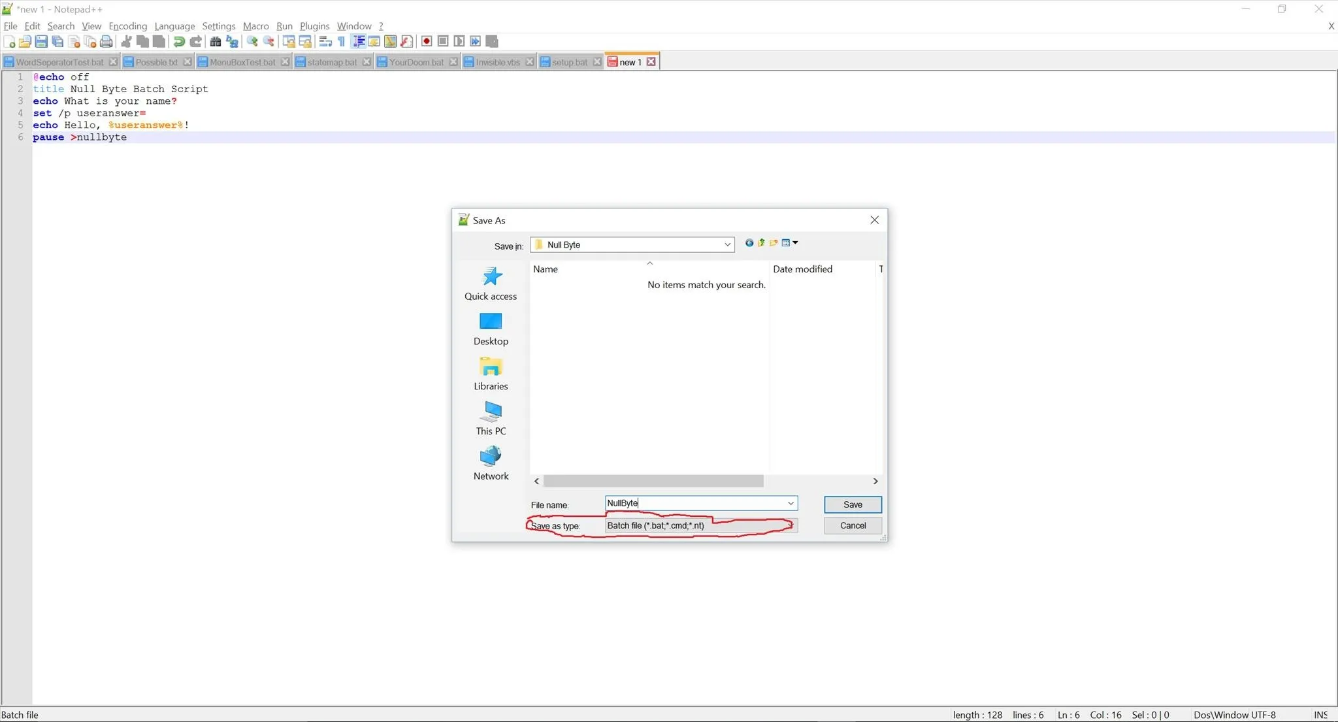Click the file list horizontal scrollbar thumb
Image resolution: width=1338 pixels, height=722 pixels.
pos(653,482)
